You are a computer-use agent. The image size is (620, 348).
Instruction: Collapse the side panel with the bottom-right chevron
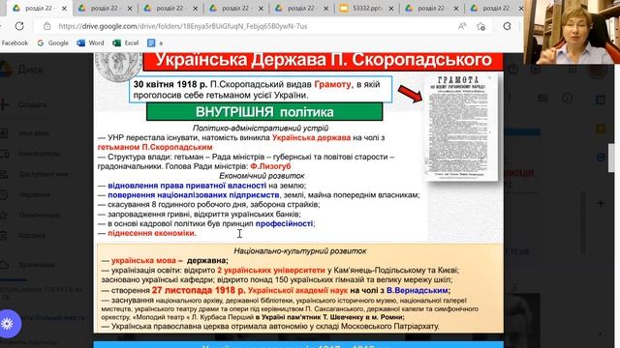coord(601,334)
